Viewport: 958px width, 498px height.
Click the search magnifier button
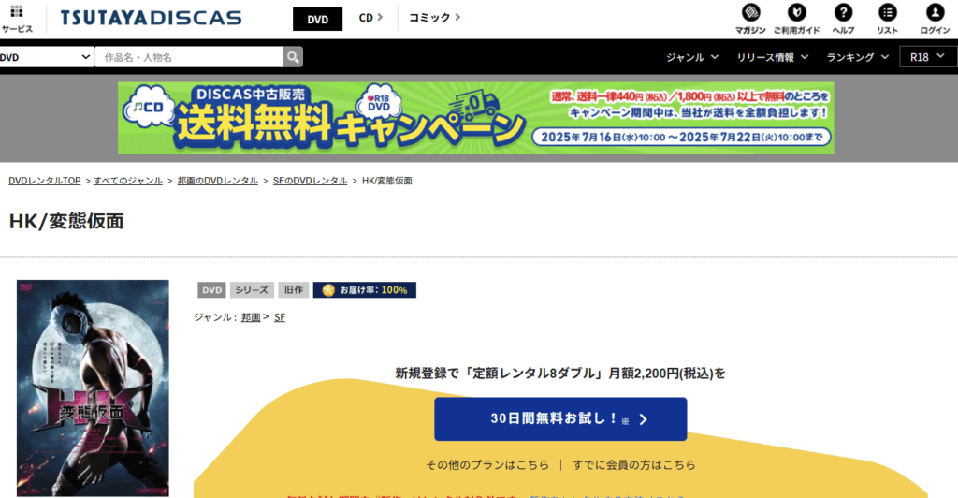[293, 57]
